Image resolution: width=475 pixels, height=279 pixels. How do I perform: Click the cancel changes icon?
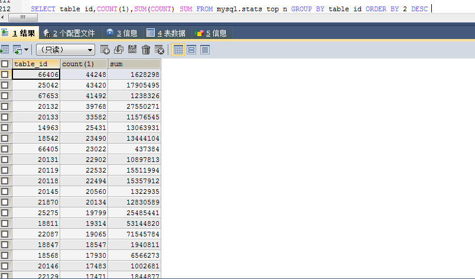tap(159, 50)
